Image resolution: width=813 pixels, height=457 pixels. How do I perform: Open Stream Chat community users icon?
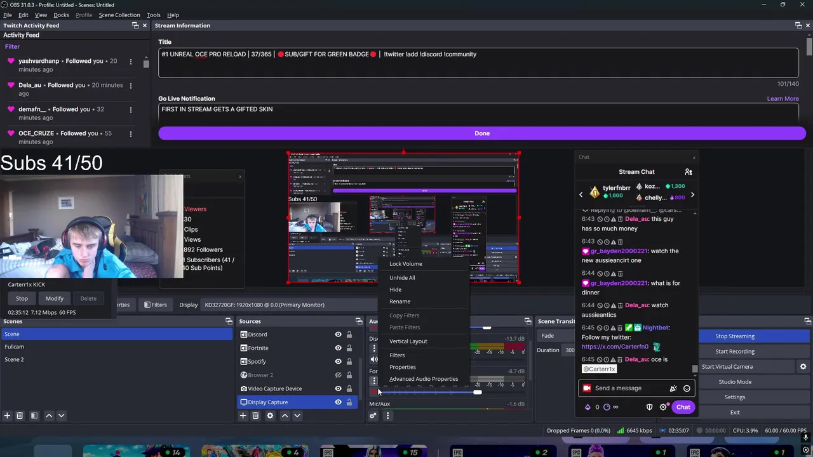click(x=688, y=172)
